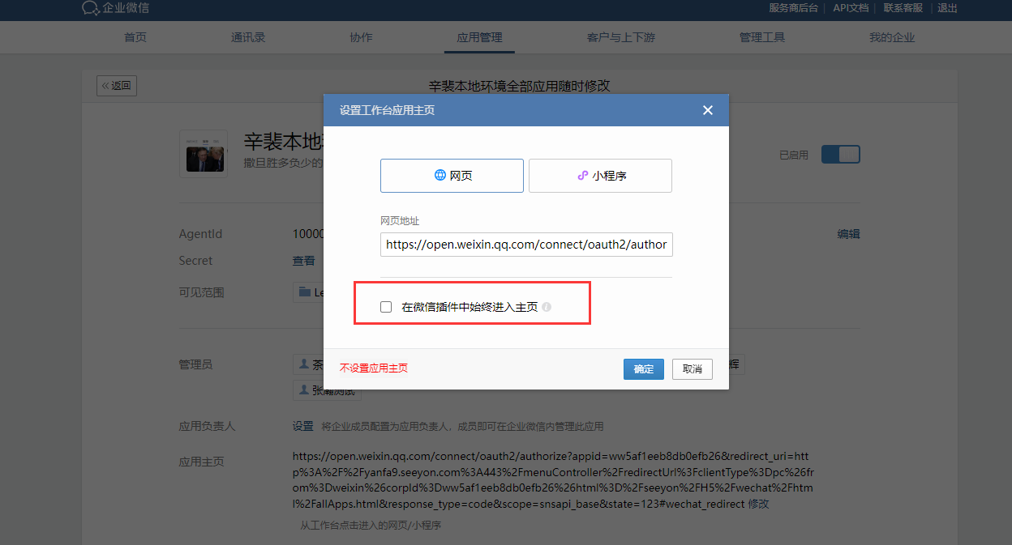
Task: Click the info icon beside 在微信插件中始终进入主页
Action: point(547,307)
